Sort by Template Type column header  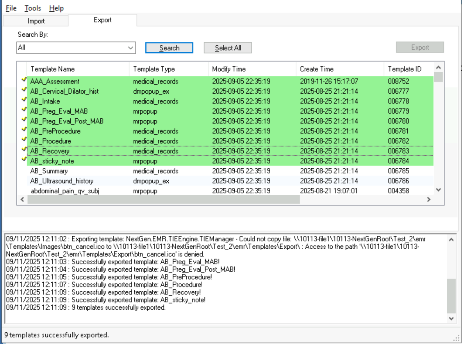tap(169, 69)
